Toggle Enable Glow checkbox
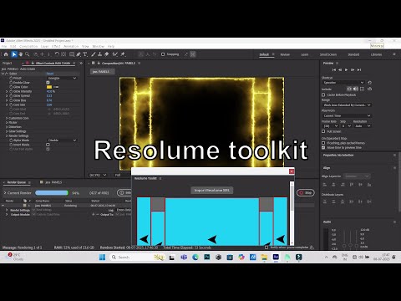The width and height of the screenshot is (401, 301). [48, 83]
